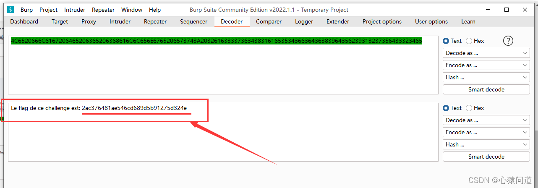Screen dimensions: 538x188
Task: Open the Intruder menu in menu bar
Action: pyautogui.click(x=75, y=10)
